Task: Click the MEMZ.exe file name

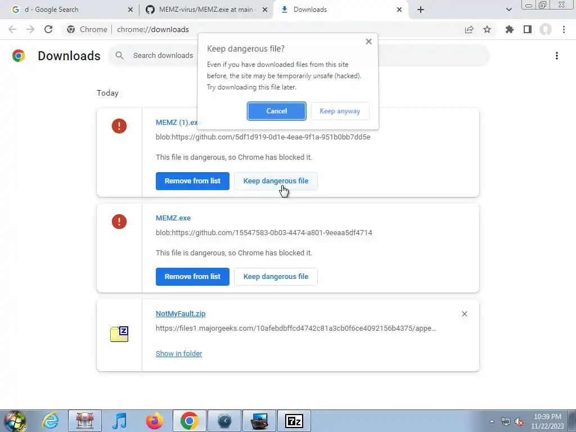Action: coord(173,218)
